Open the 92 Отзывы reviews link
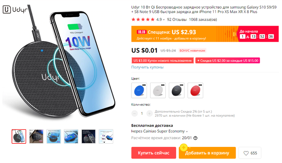Screen dimensions: 282x163 177,19
